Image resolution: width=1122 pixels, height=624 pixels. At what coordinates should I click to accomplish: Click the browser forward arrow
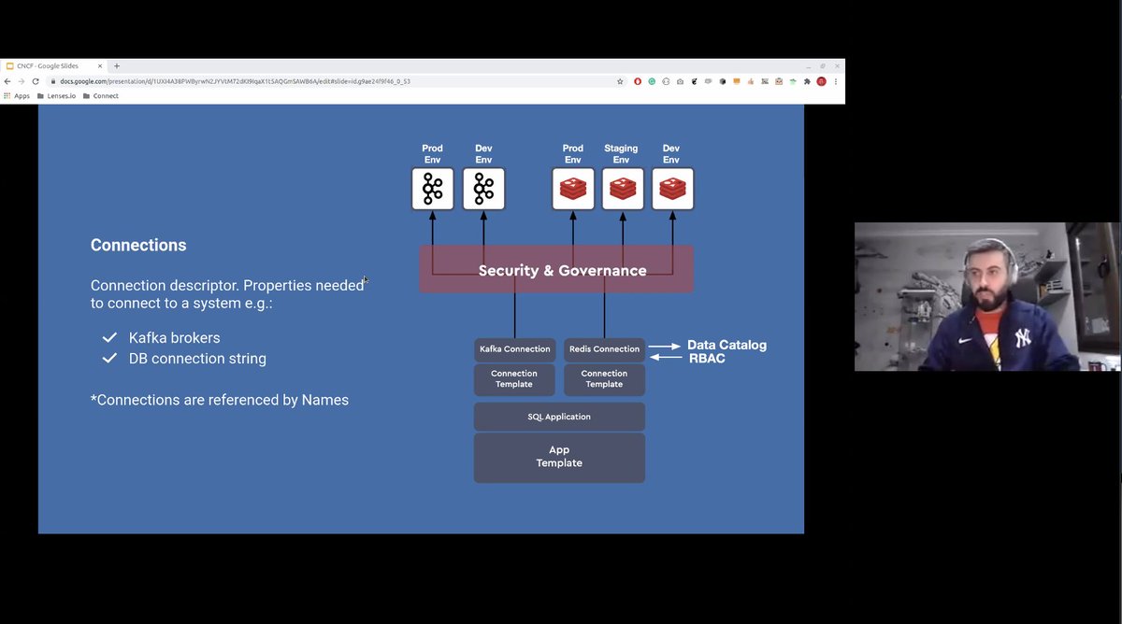click(21, 81)
